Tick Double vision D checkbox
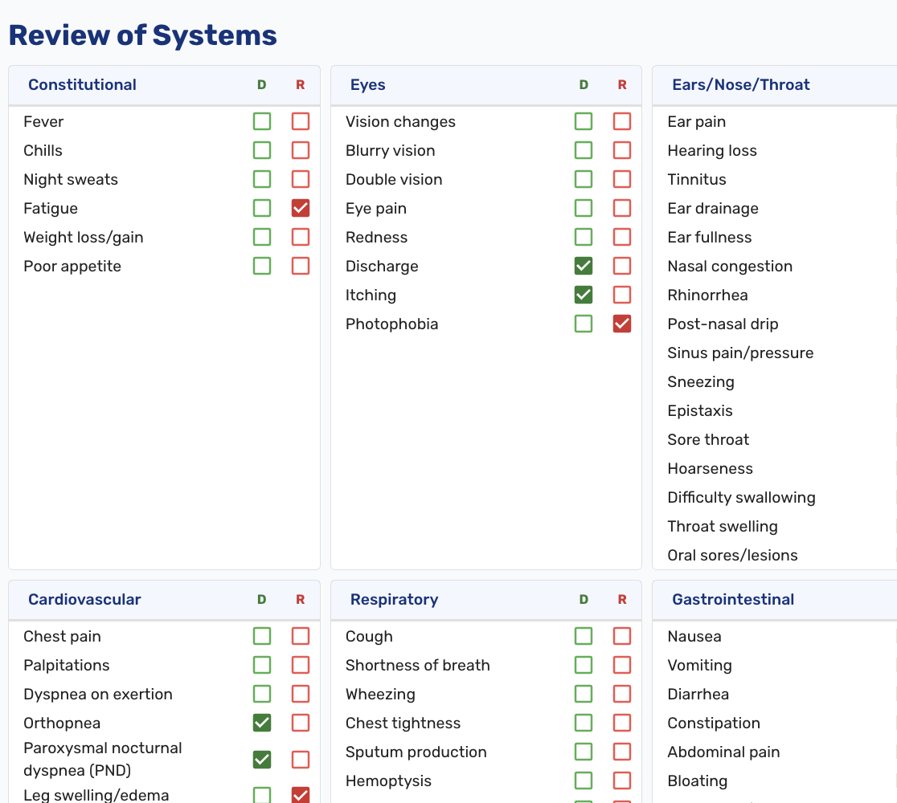The height and width of the screenshot is (803, 897). 584,179
